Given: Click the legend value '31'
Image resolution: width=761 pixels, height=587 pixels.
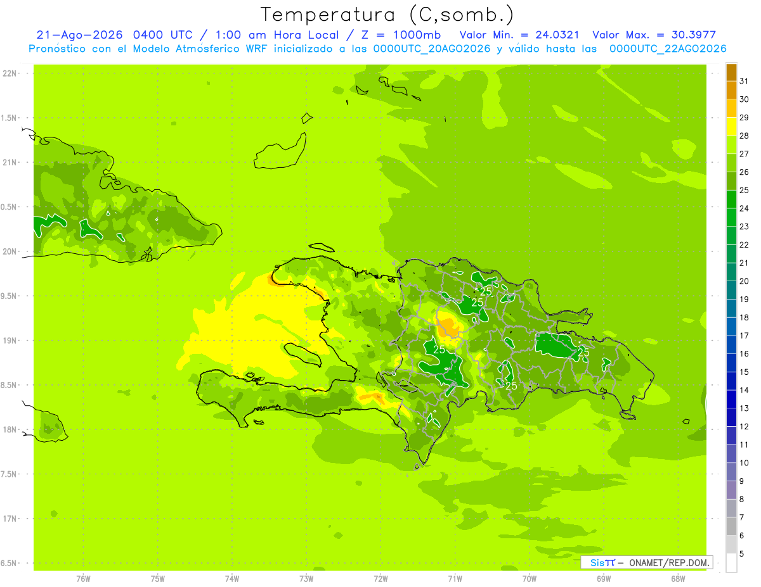Looking at the screenshot, I should (745, 81).
